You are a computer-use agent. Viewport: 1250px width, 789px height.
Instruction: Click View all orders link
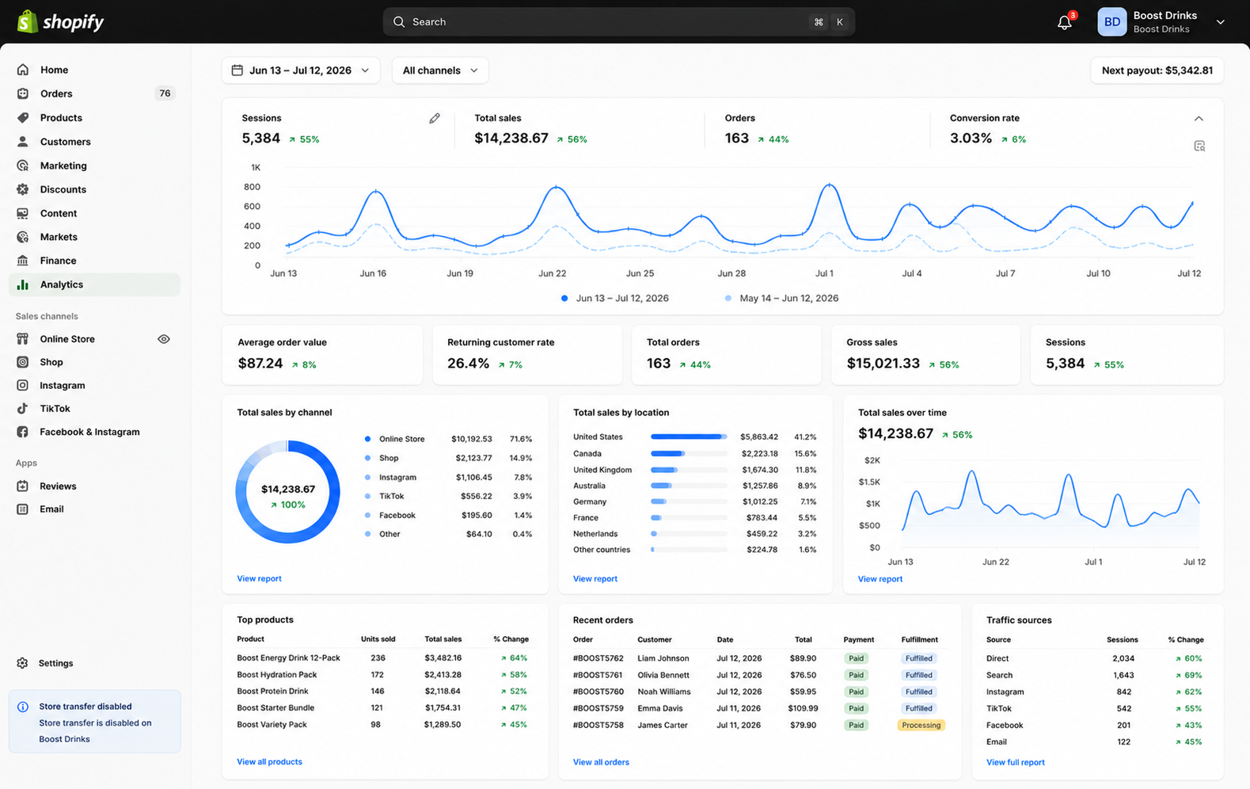601,762
